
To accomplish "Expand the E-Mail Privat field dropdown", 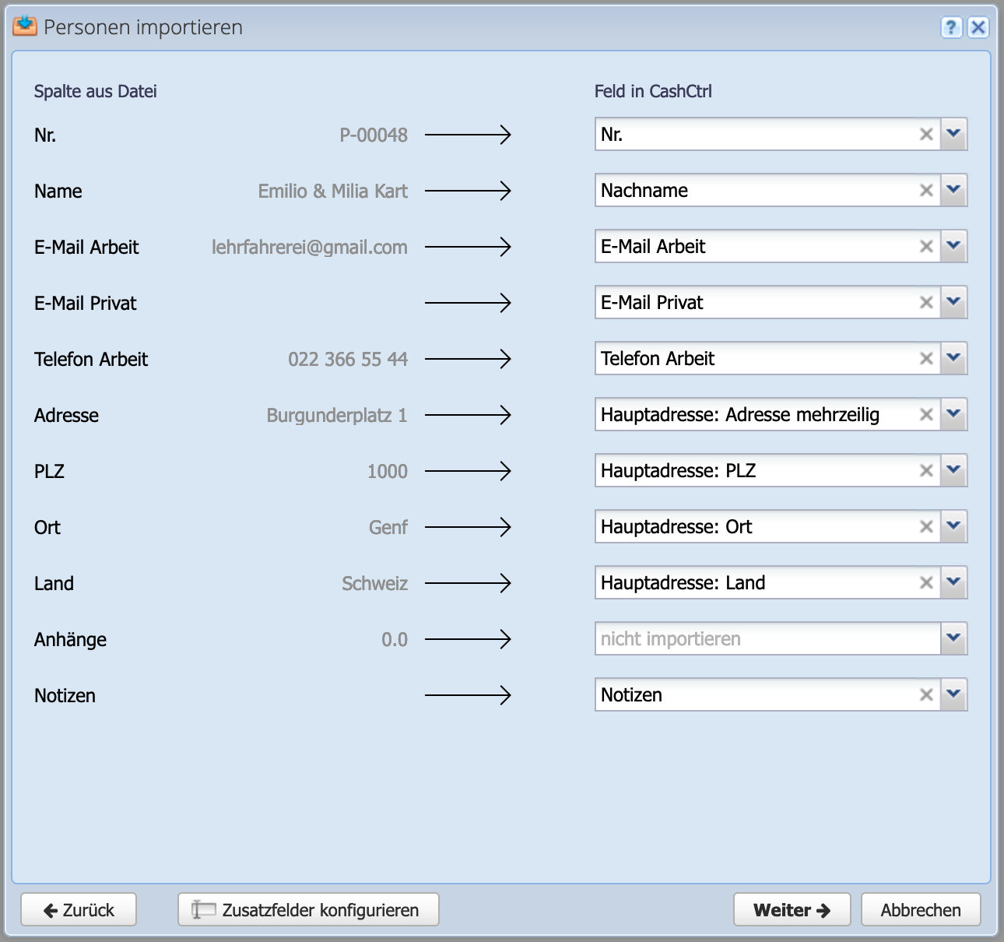I will (953, 302).
